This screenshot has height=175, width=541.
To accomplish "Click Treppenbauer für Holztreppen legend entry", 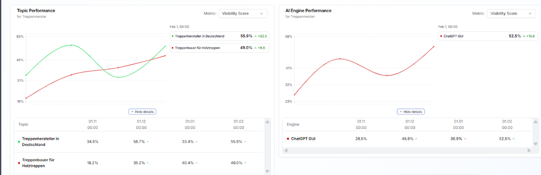I will pyautogui.click(x=219, y=47).
